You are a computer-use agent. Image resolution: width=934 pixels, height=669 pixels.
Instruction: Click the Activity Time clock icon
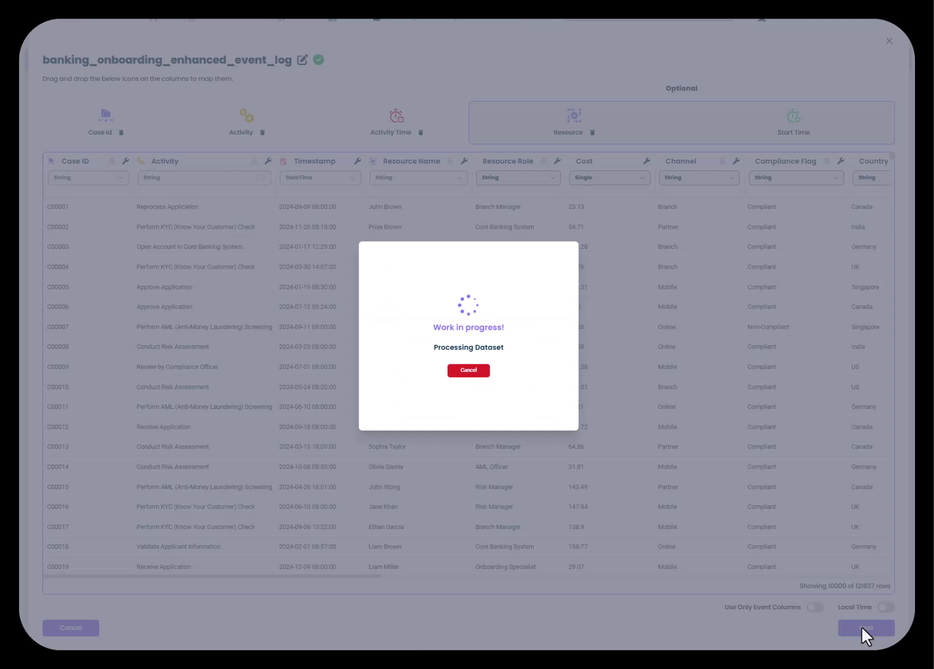pyautogui.click(x=396, y=116)
